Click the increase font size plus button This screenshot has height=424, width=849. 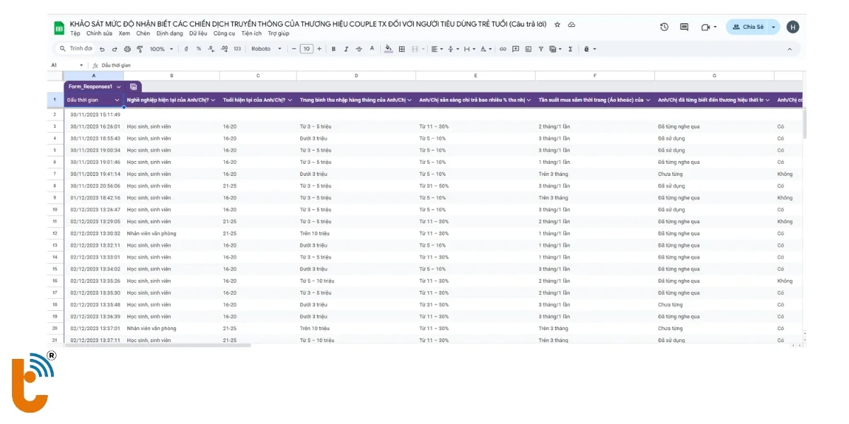[319, 49]
